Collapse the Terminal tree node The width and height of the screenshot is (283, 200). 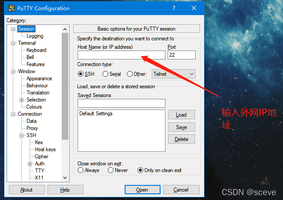click(x=13, y=43)
